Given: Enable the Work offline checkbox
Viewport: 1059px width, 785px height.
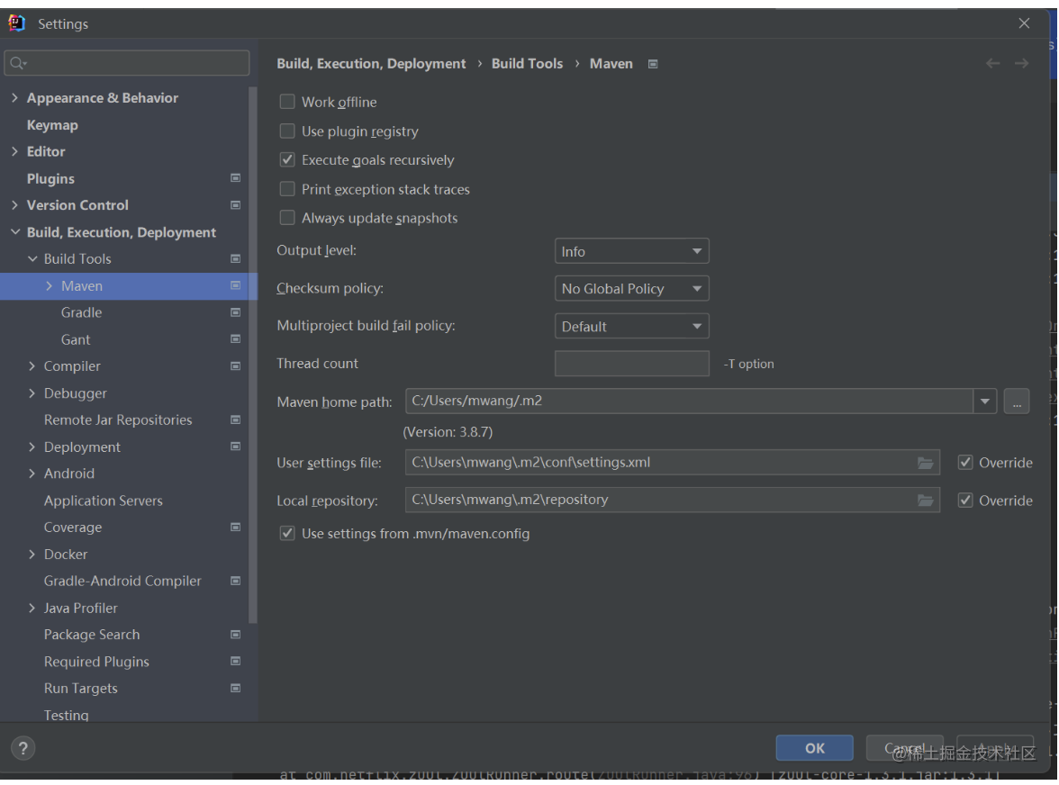Looking at the screenshot, I should click(288, 102).
